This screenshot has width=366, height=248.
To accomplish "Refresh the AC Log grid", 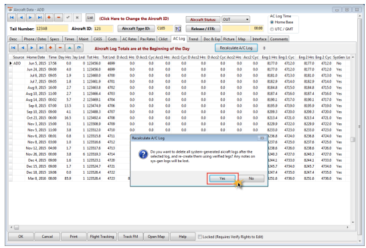I will 79,48.
